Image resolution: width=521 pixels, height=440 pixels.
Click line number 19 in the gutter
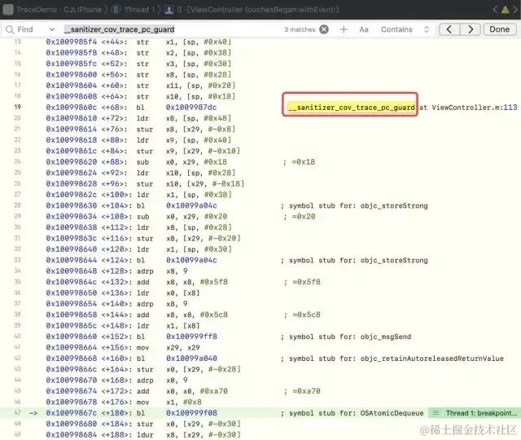pyautogui.click(x=17, y=107)
